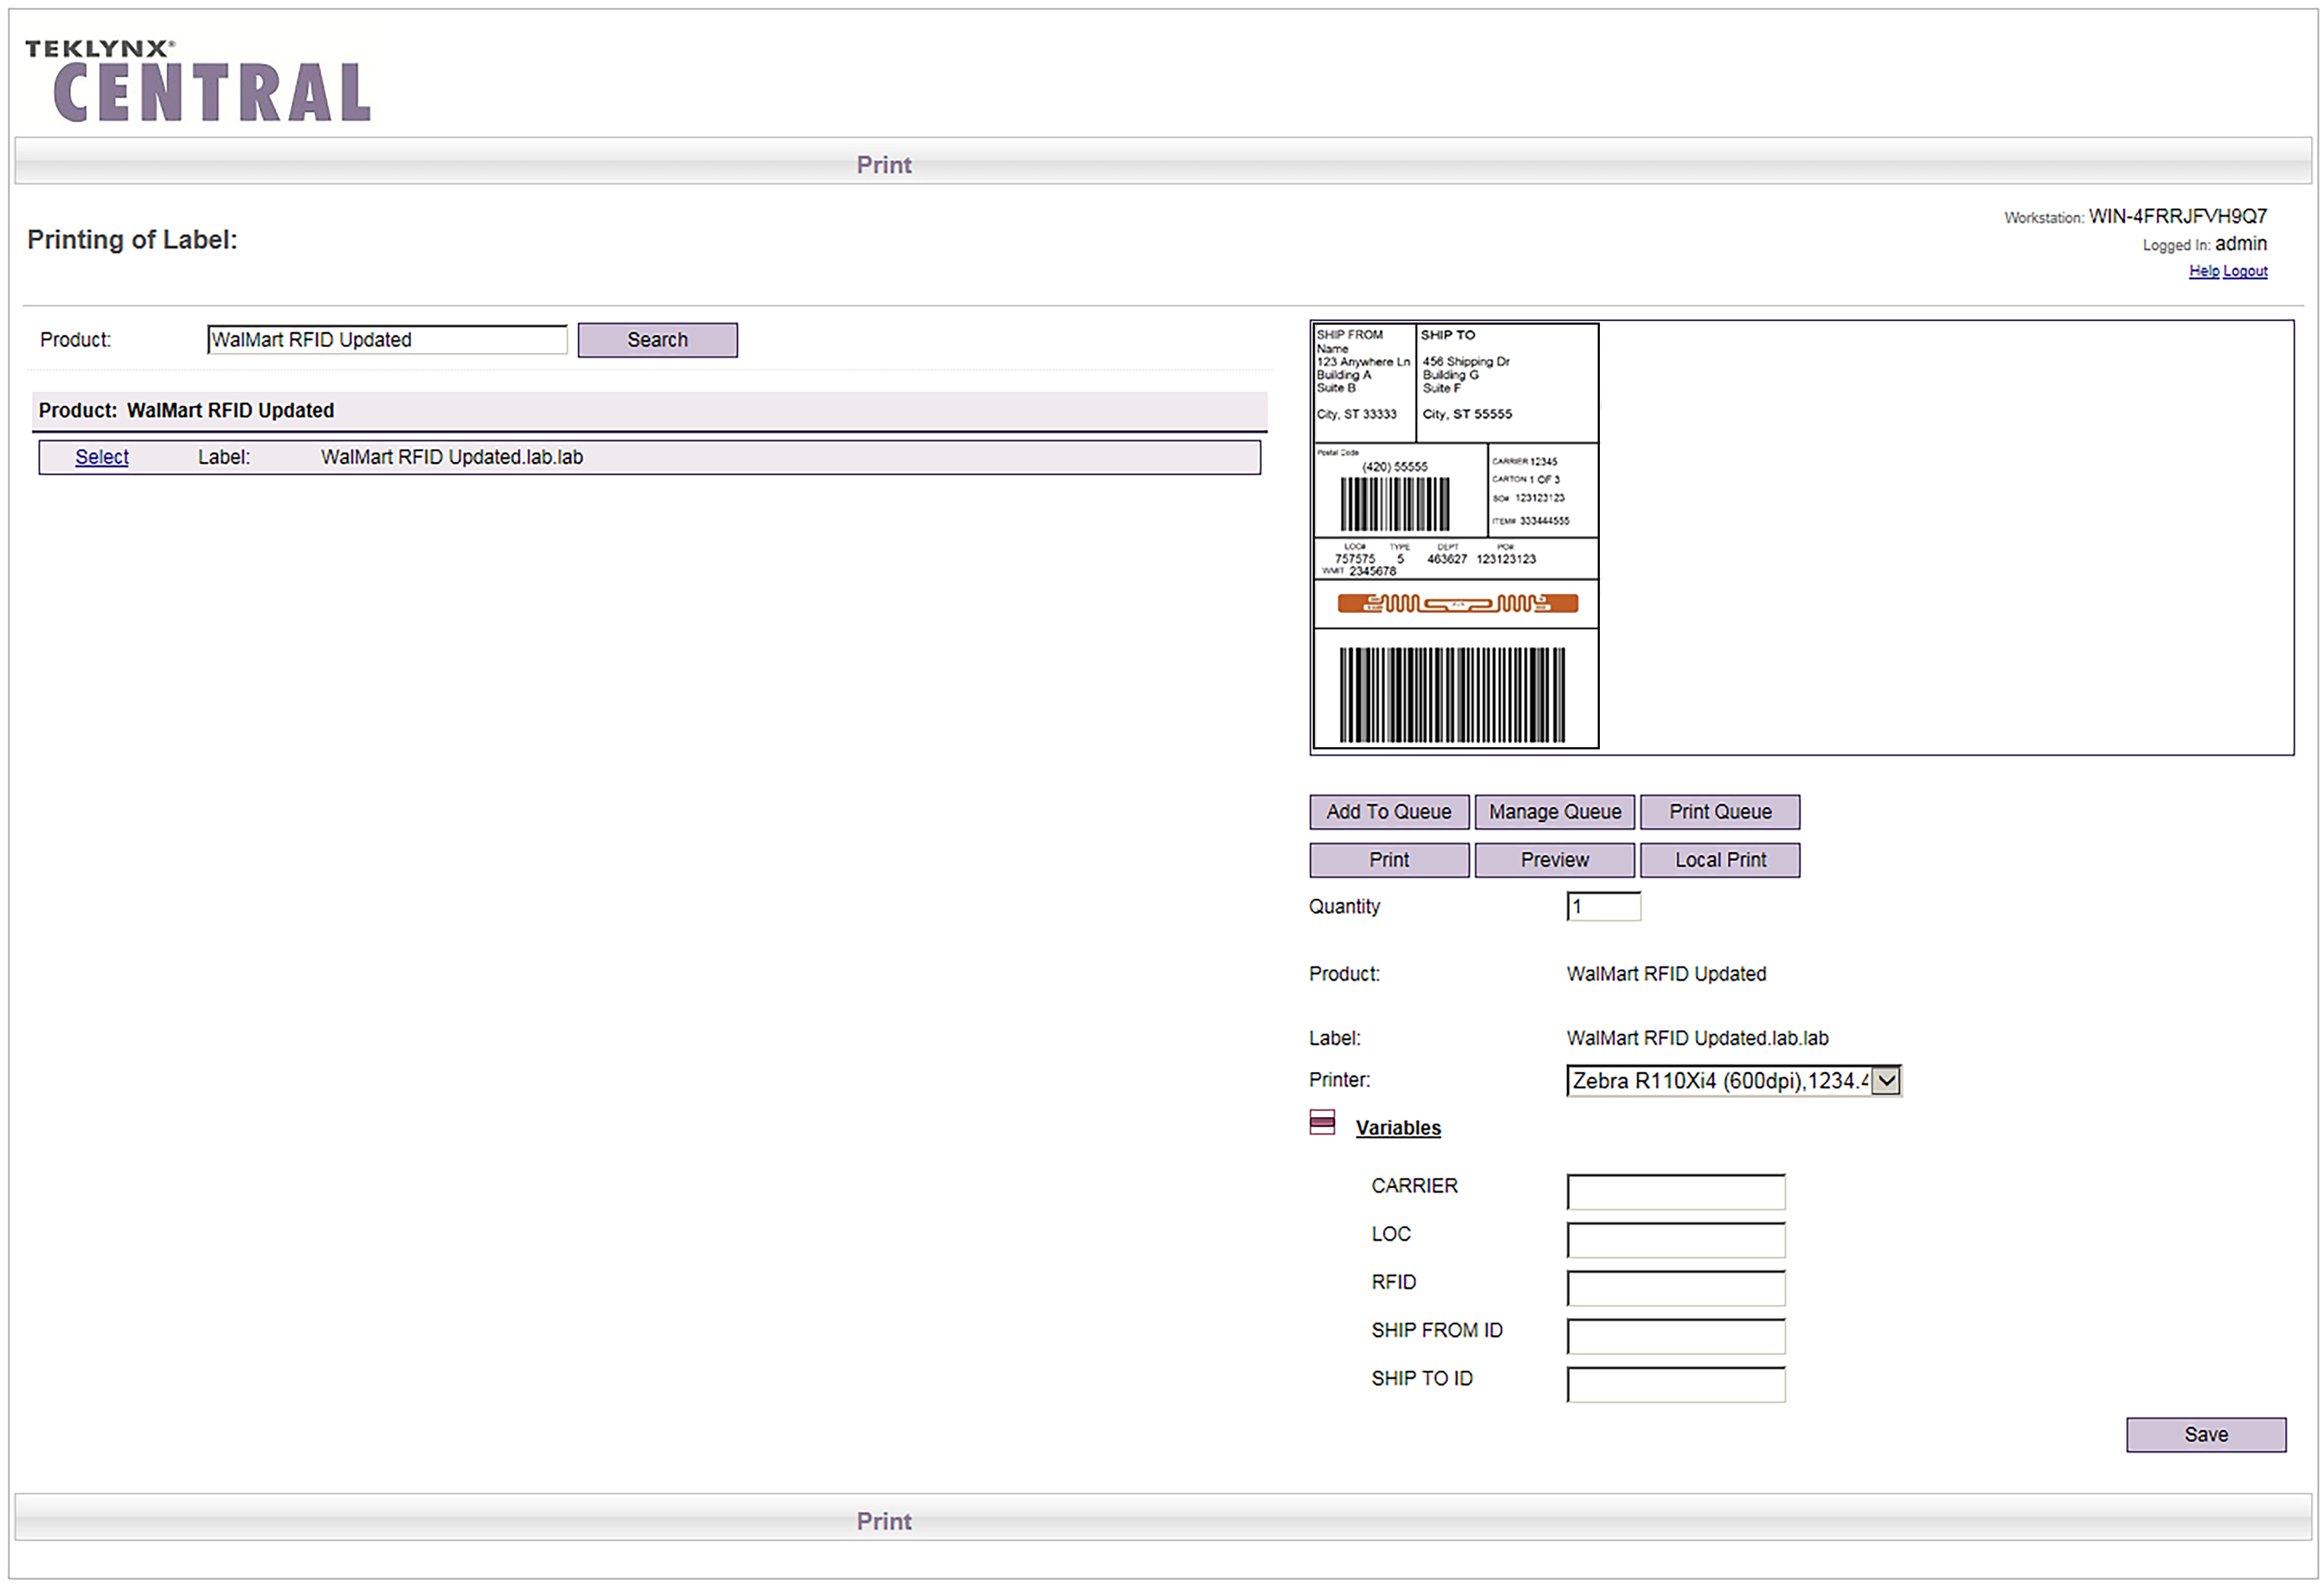The width and height of the screenshot is (2324, 1586).
Task: Start a Local Print
Action: 1720,859
